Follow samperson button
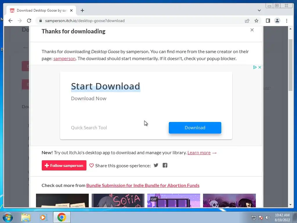 pos(64,165)
